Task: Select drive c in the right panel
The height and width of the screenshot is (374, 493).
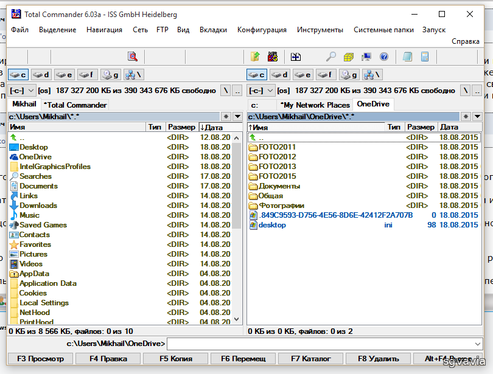Action: 257,75
